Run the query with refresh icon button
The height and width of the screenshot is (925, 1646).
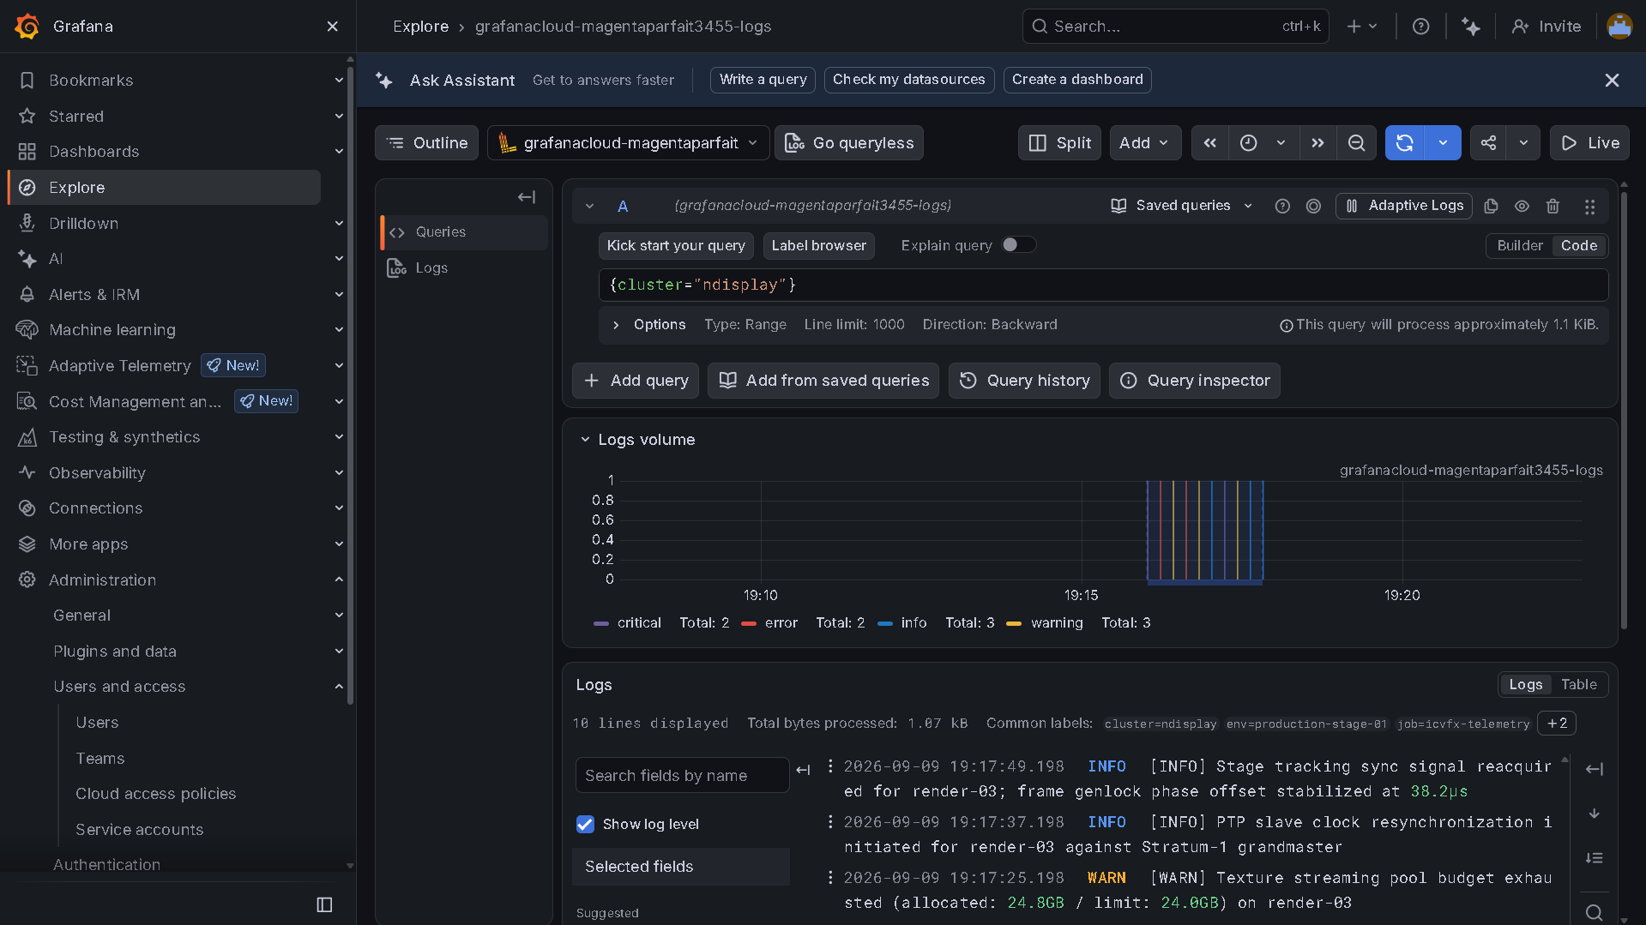pyautogui.click(x=1405, y=143)
